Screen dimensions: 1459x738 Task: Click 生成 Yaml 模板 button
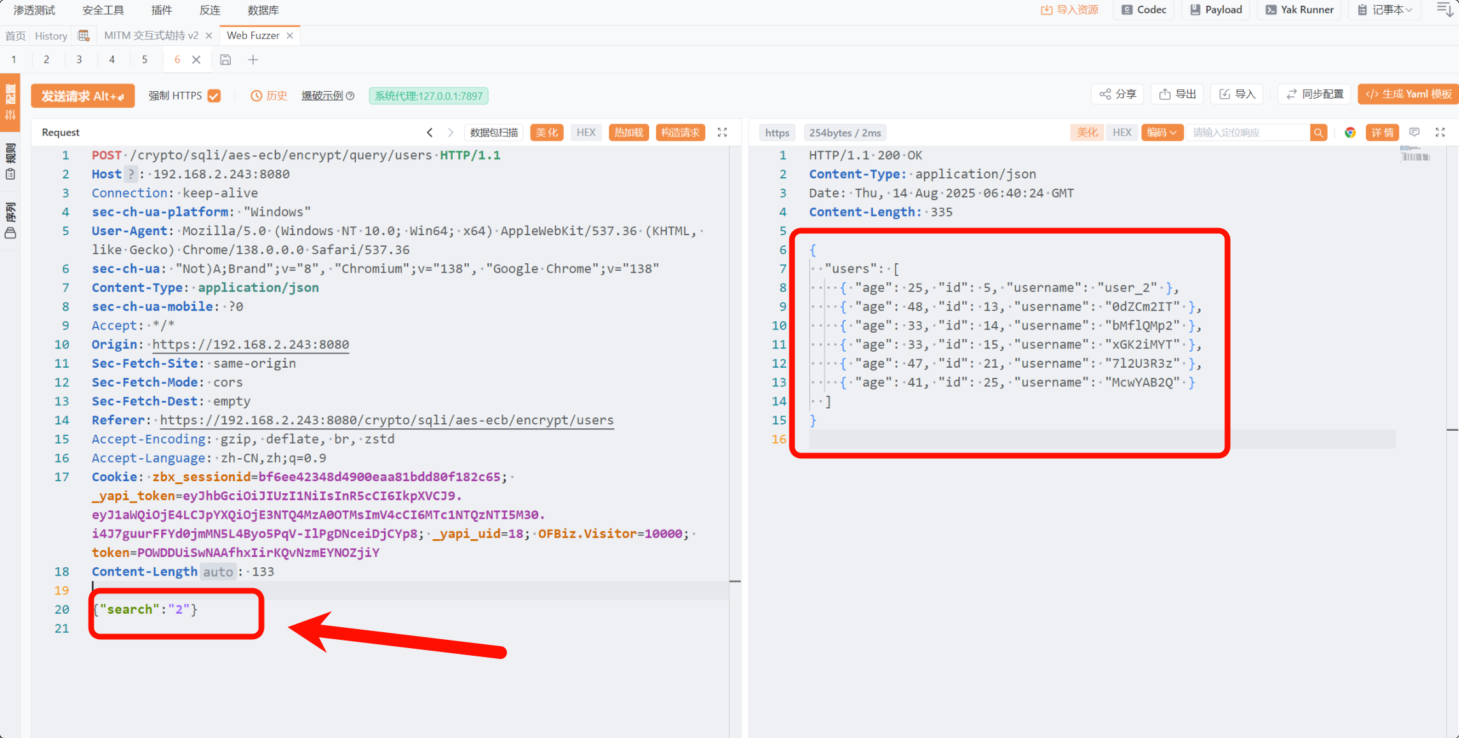1408,94
